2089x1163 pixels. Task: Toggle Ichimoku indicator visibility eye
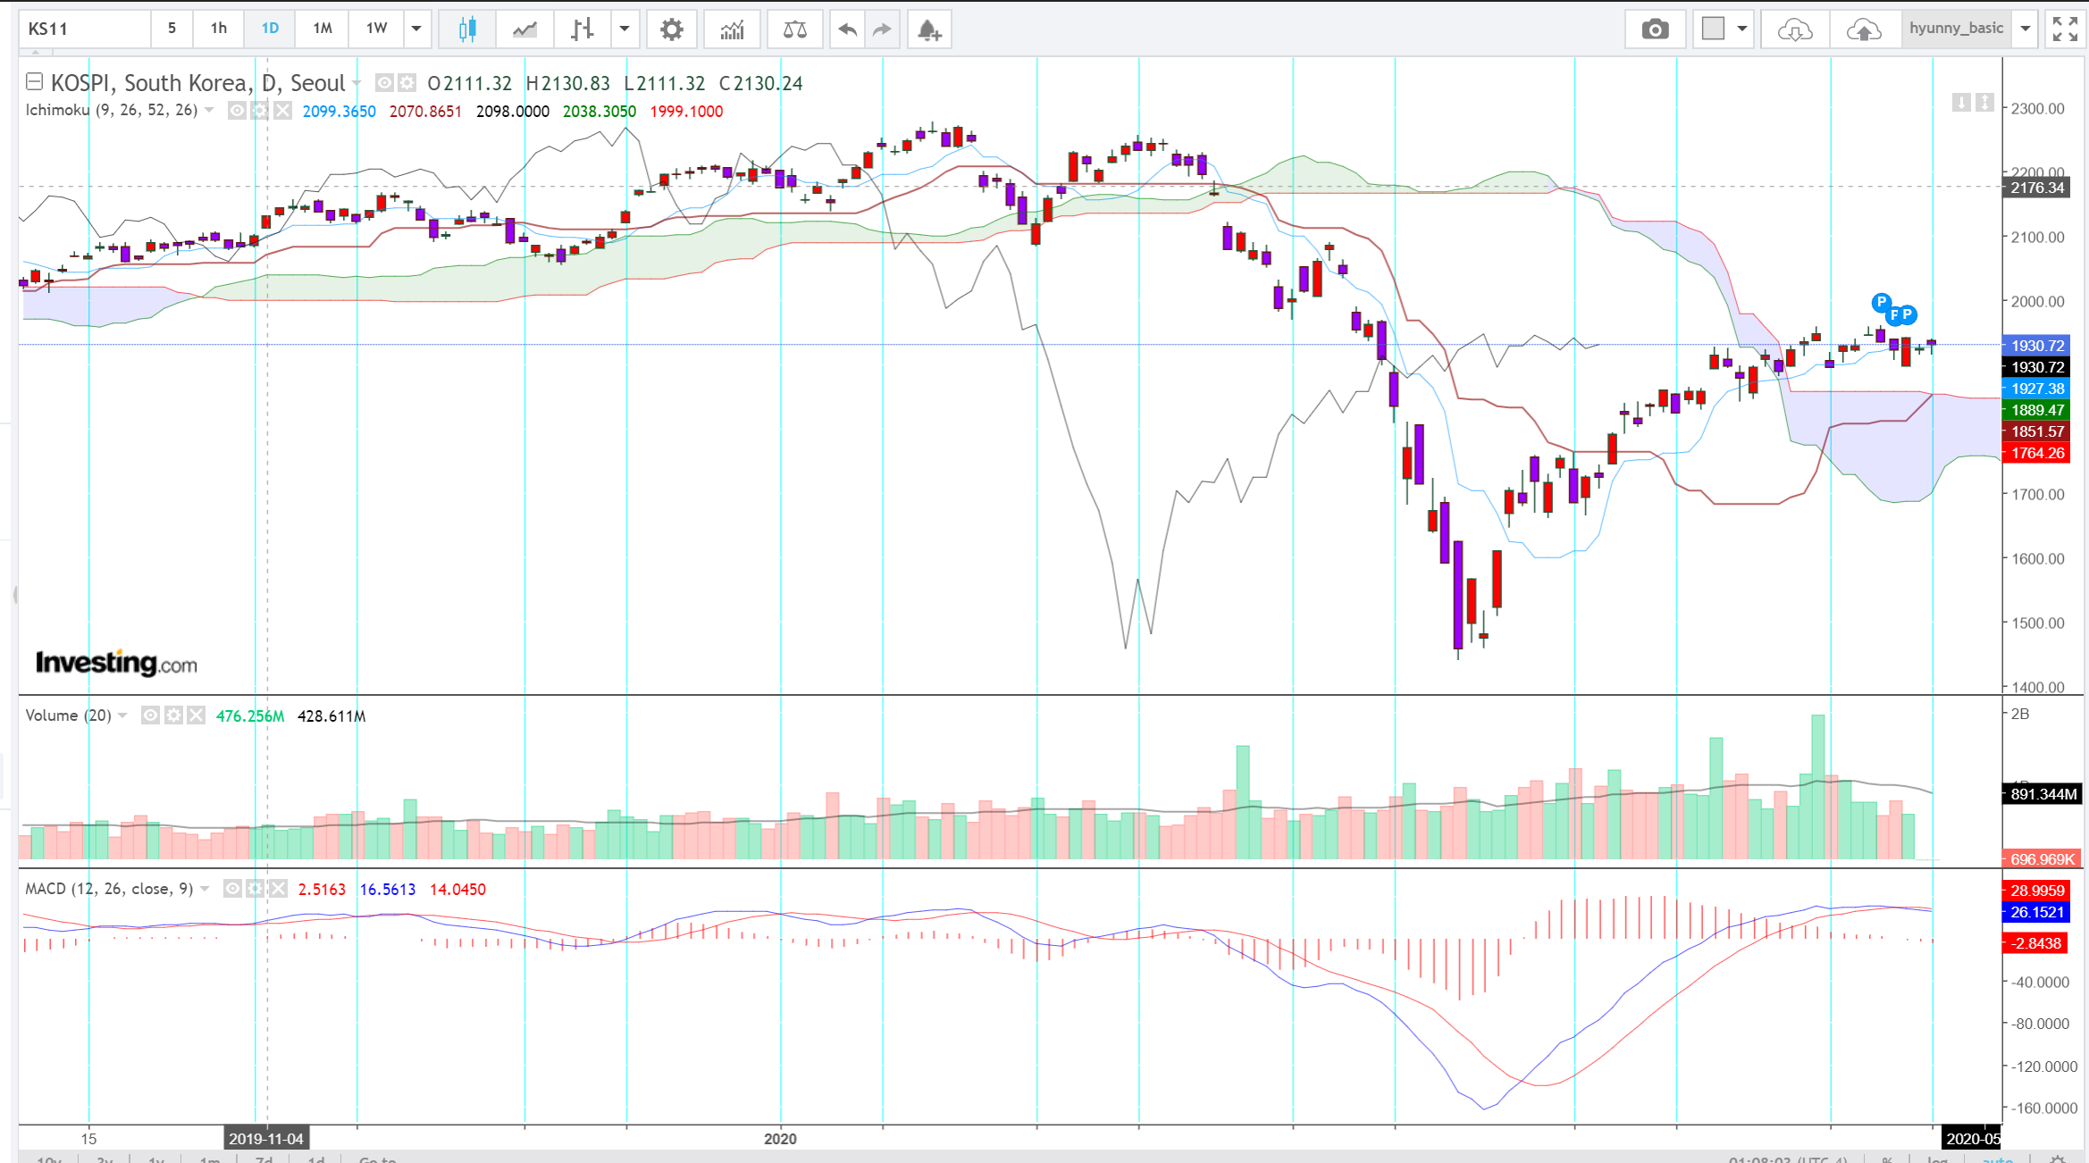click(237, 111)
